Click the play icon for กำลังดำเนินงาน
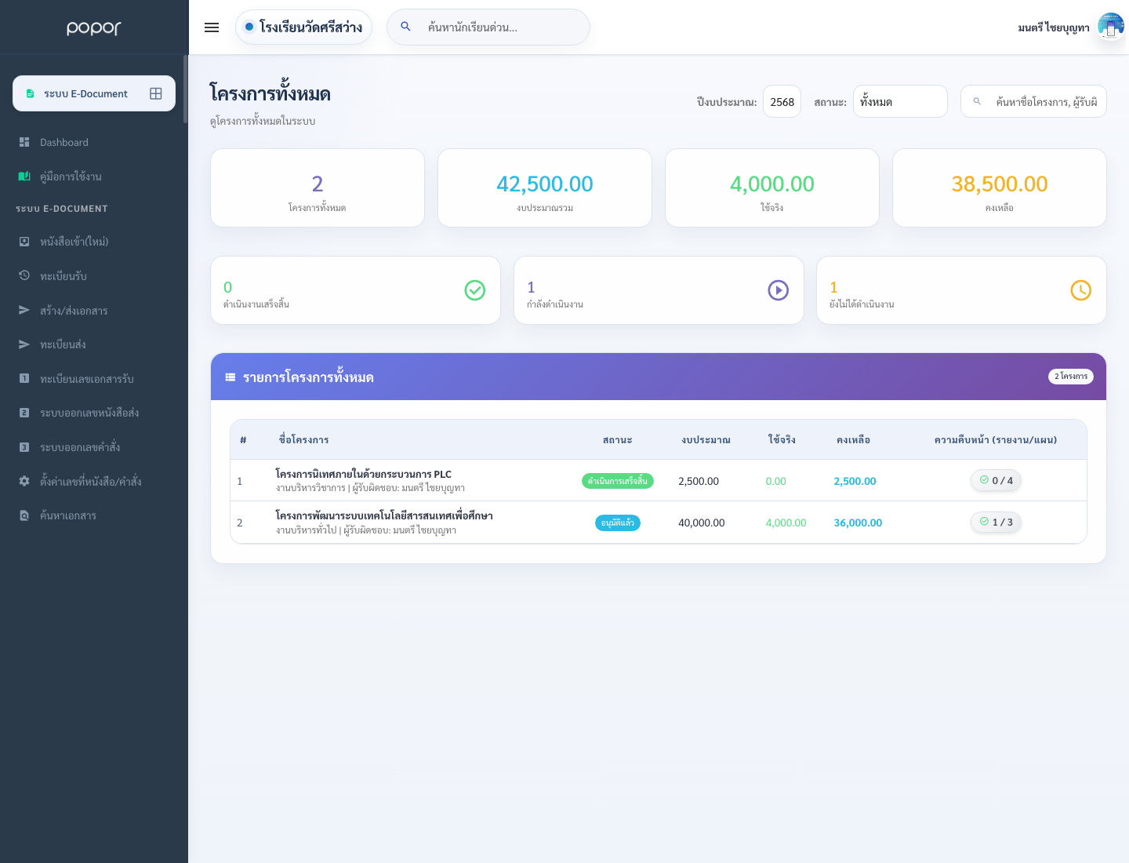This screenshot has width=1129, height=863. pos(778,290)
